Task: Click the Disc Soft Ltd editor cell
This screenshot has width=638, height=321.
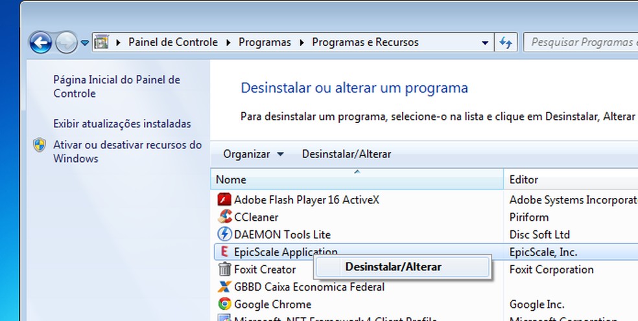Action: click(x=539, y=234)
